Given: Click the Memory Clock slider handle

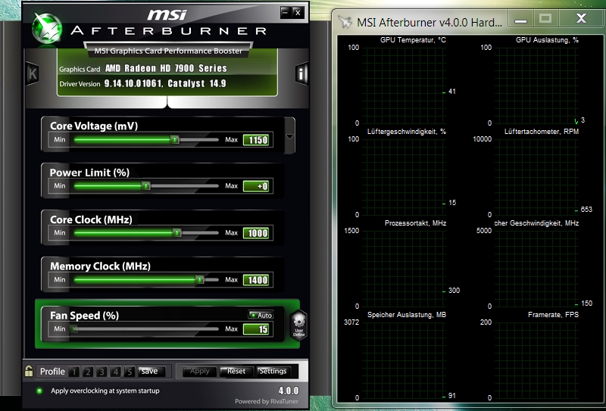Looking at the screenshot, I should pos(199,279).
